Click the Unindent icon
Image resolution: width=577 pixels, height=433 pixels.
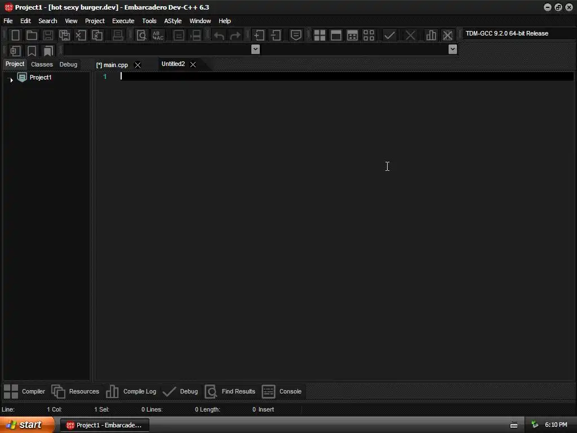pyautogui.click(x=276, y=36)
